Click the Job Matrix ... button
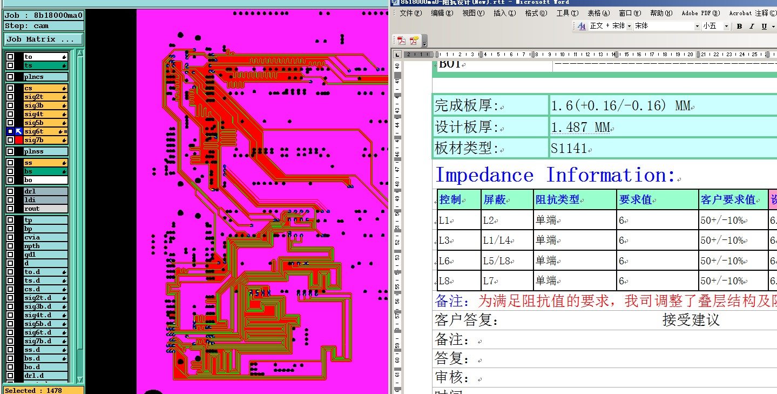 44,39
